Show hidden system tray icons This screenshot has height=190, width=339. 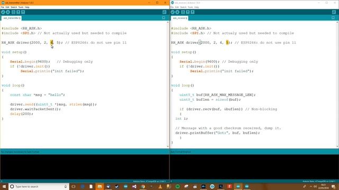pyautogui.click(x=311, y=186)
